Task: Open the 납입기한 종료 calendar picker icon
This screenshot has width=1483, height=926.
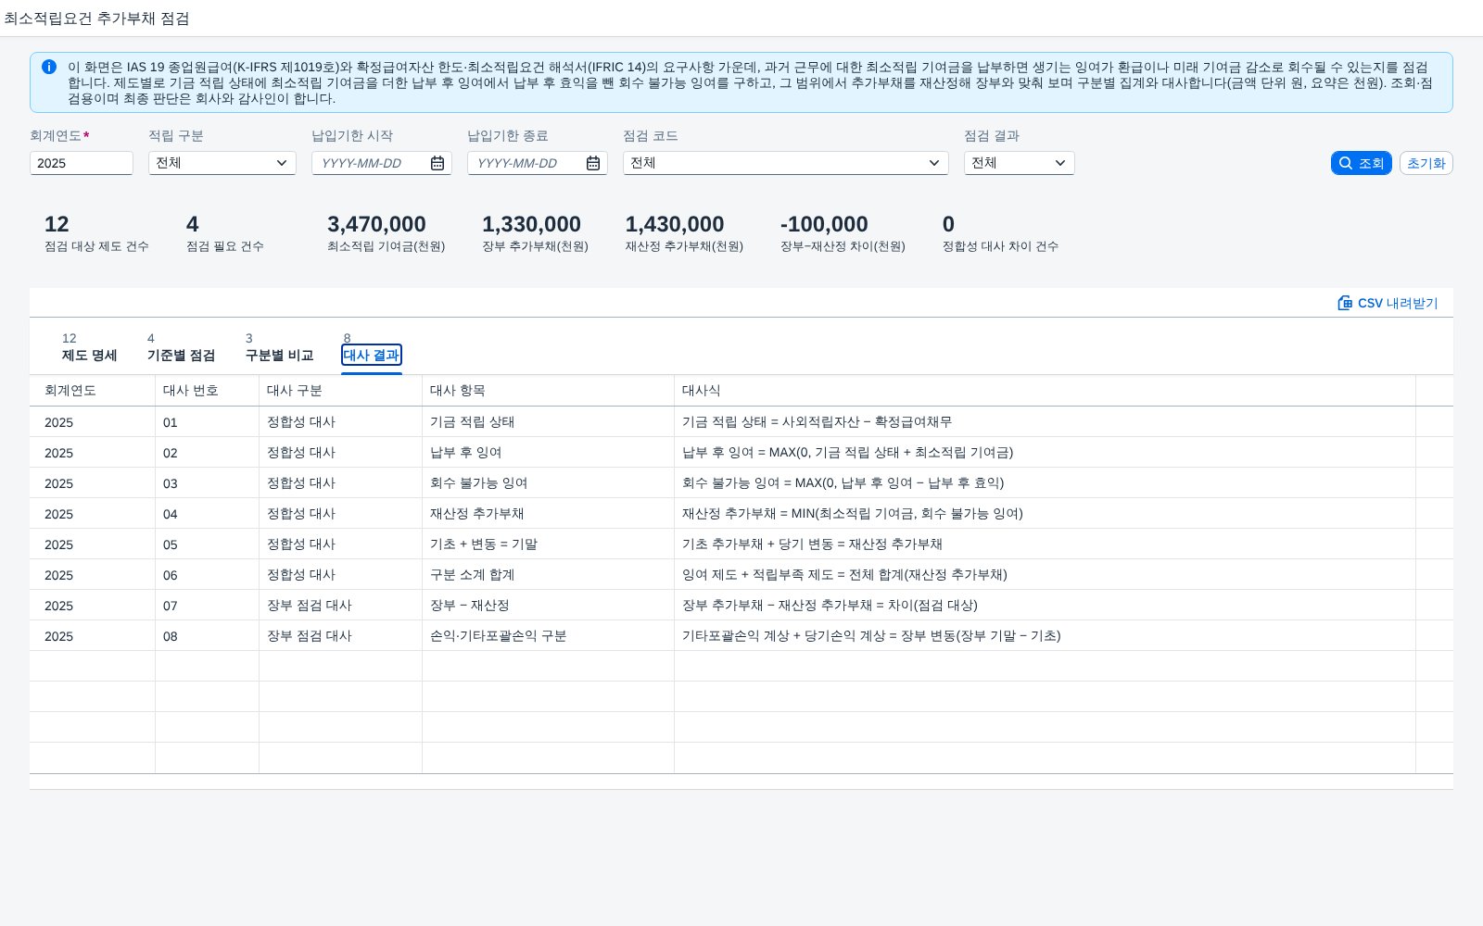Action: [593, 163]
